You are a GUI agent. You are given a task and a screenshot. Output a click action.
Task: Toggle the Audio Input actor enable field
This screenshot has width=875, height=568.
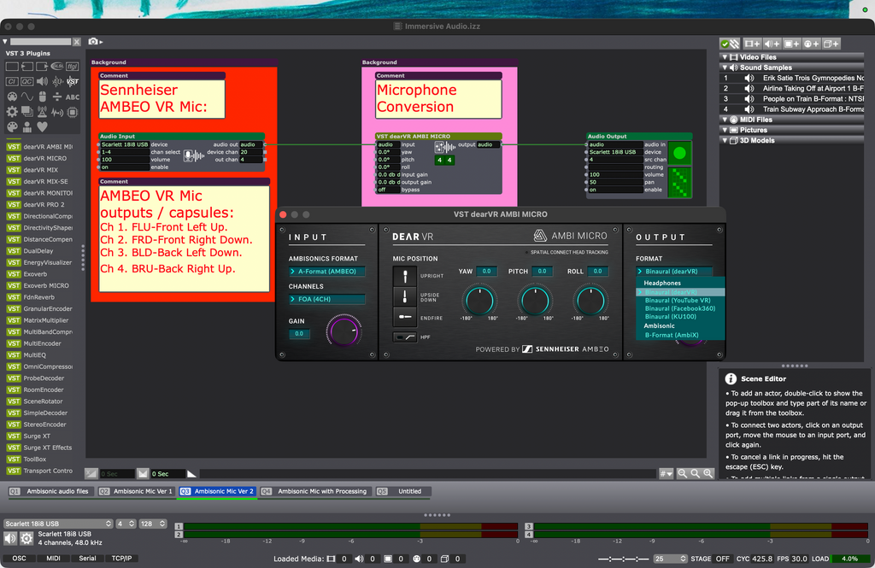(125, 167)
